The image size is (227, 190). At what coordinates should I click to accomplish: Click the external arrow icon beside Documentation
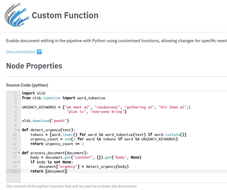point(39,52)
